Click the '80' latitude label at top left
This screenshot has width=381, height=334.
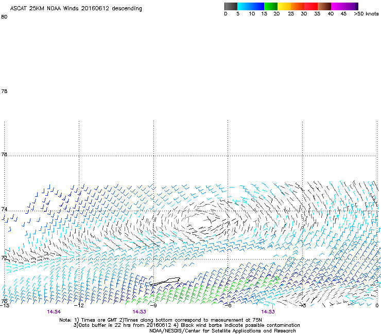4,17
